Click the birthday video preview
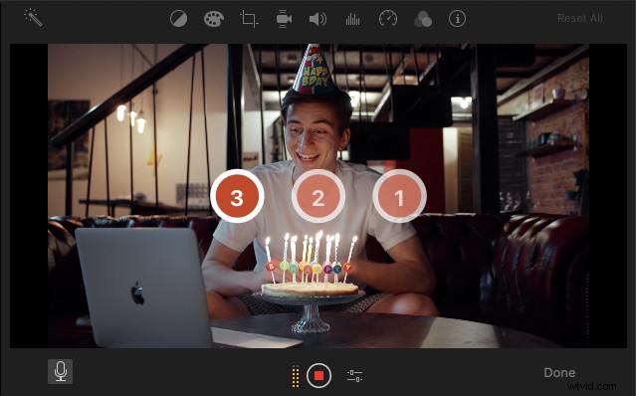This screenshot has width=636, height=396. click(318, 196)
